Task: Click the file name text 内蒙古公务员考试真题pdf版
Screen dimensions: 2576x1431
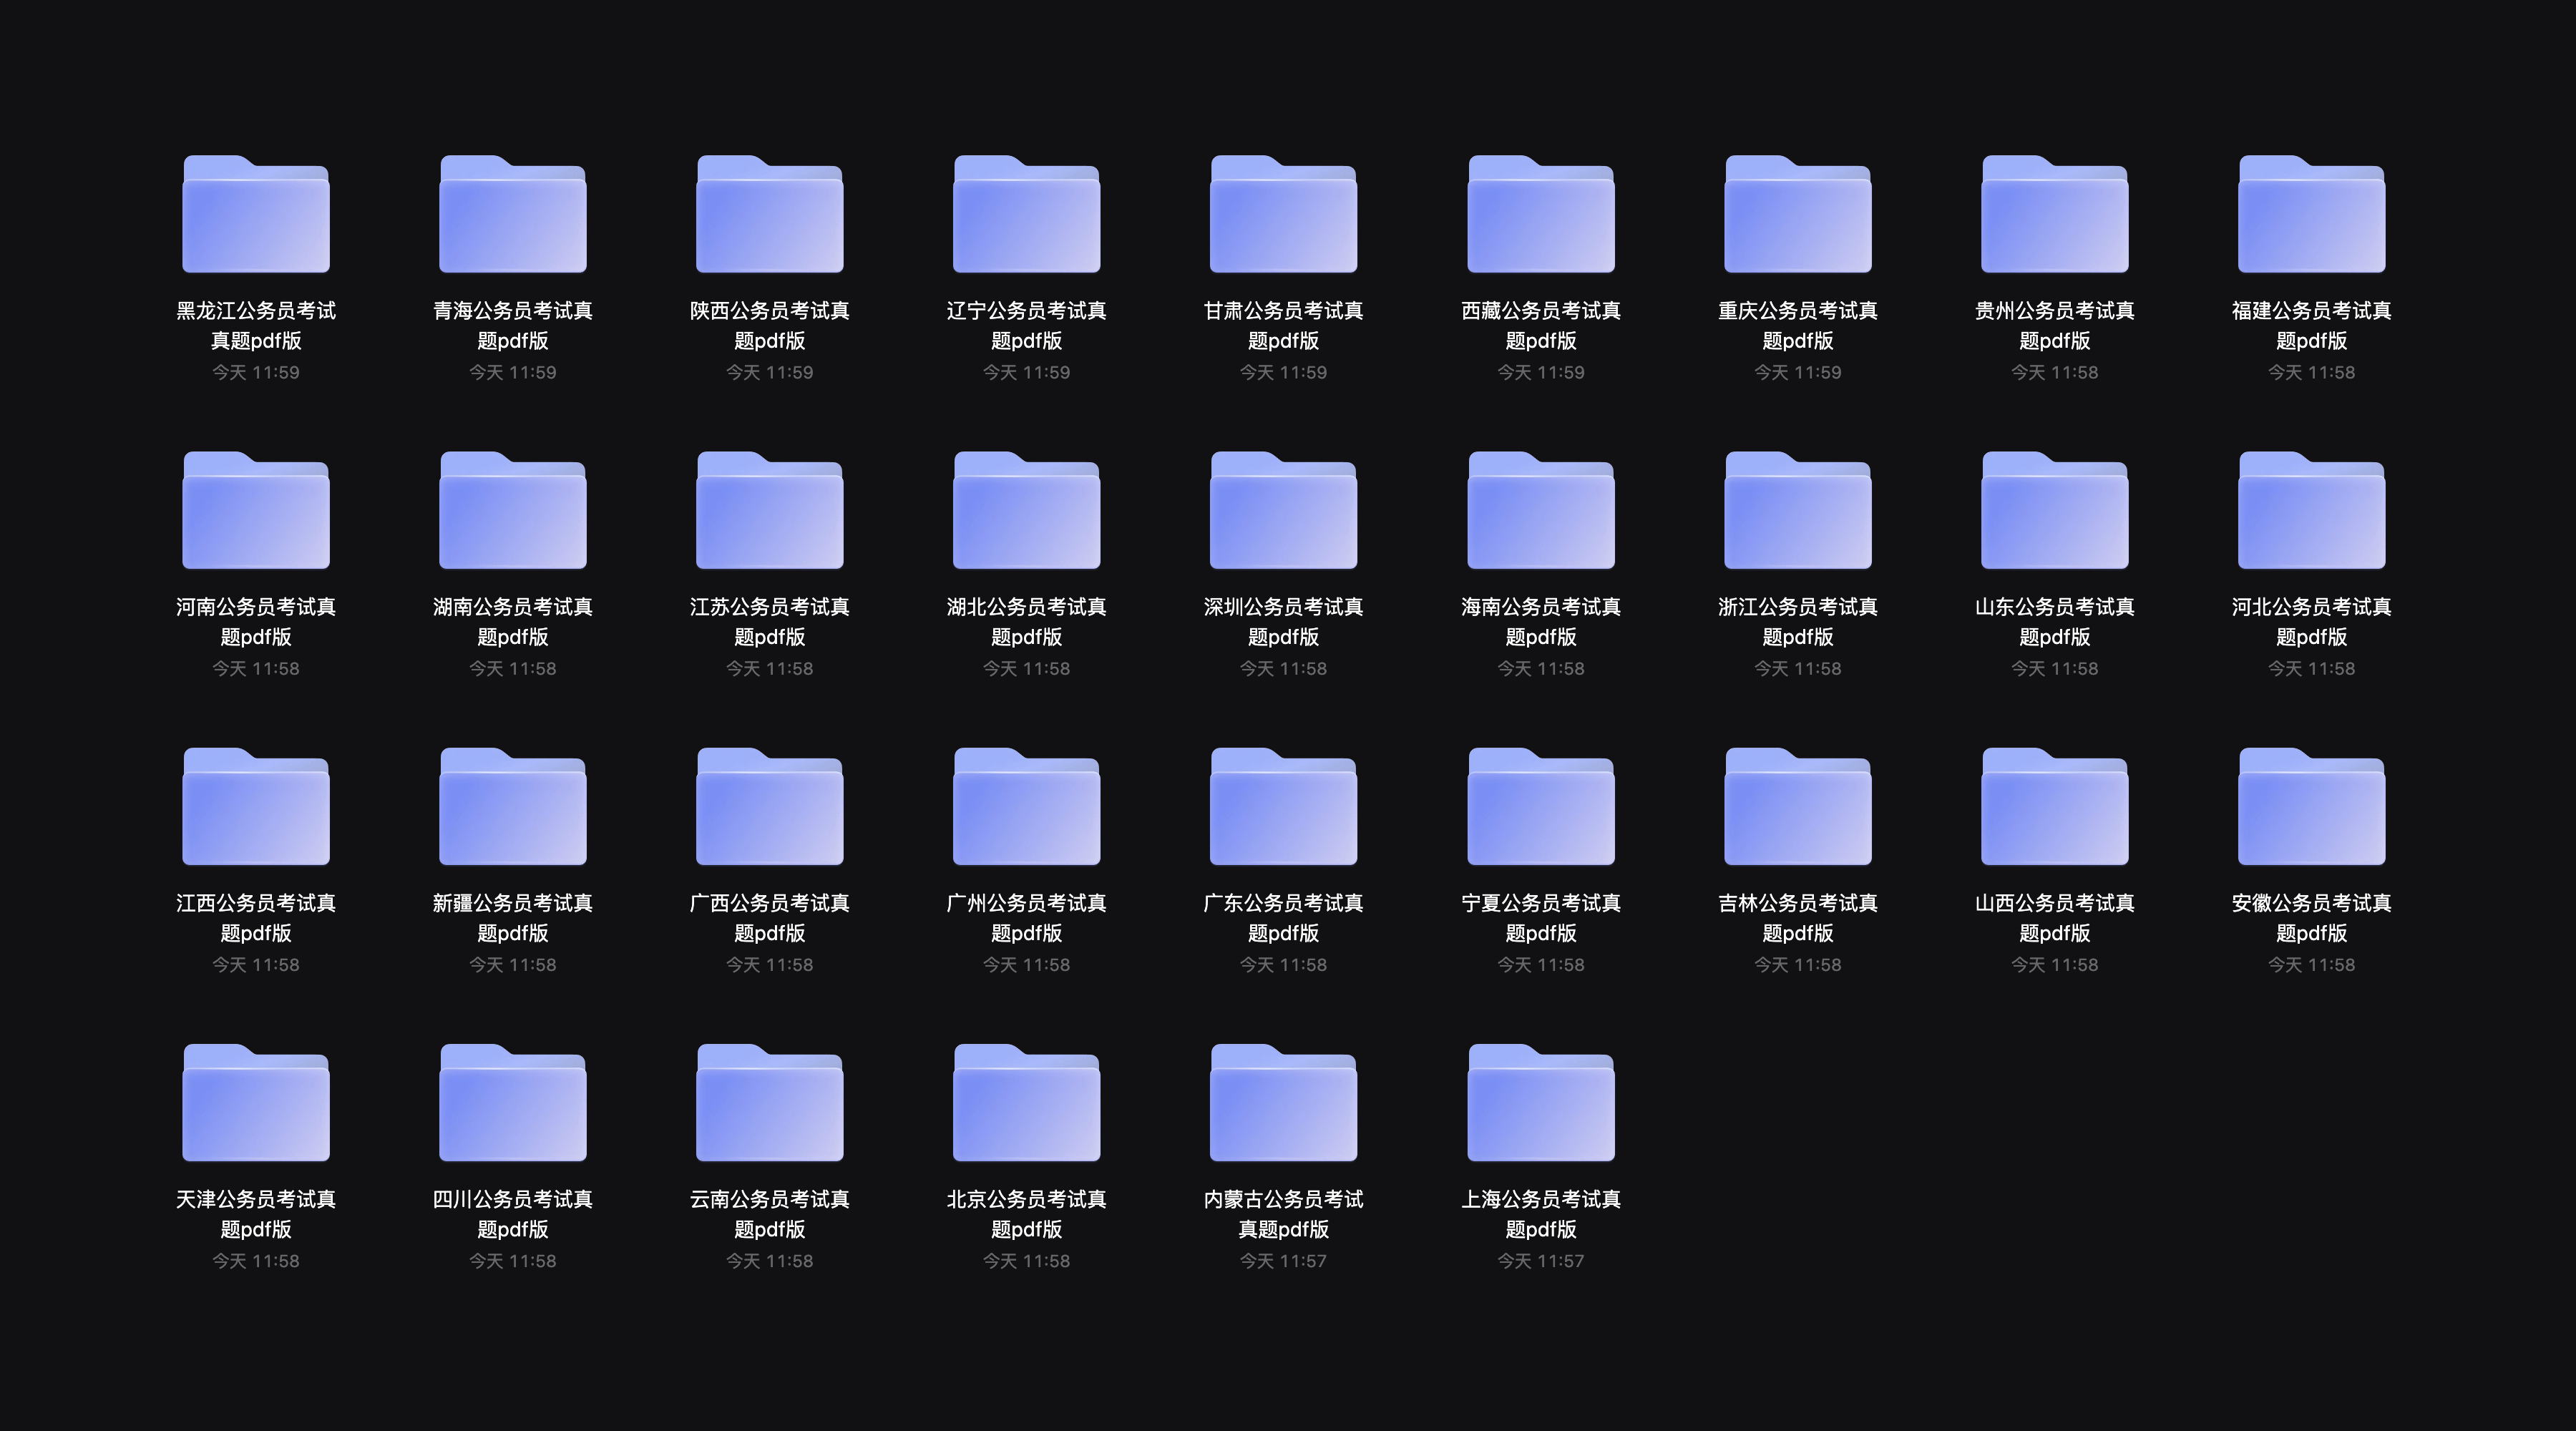Action: coord(1284,1213)
